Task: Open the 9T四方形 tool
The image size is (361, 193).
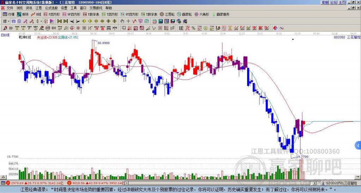Action: (129, 14)
